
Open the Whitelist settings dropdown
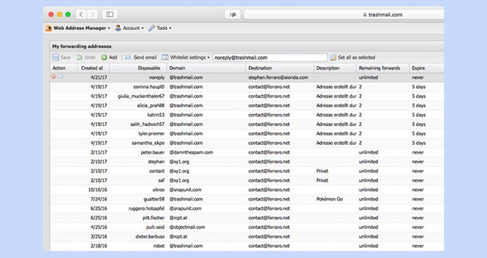tap(186, 58)
